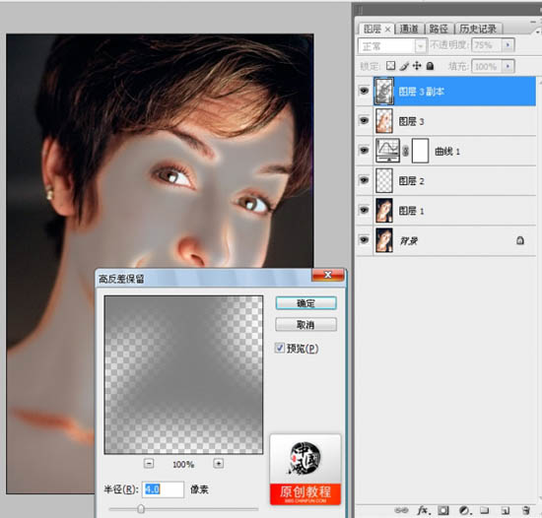Select the 背景 layer thumbnail

coord(384,240)
